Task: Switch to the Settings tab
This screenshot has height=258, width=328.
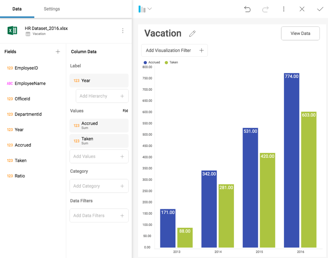Action: 52,9
